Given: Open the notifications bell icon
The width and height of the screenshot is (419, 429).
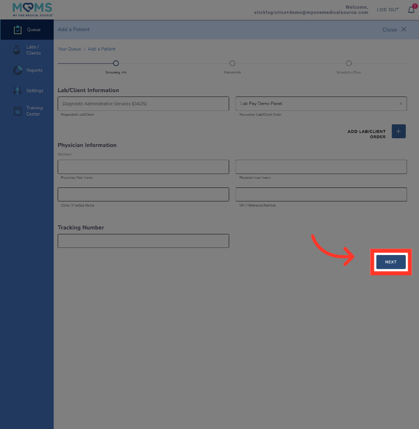Looking at the screenshot, I should click(411, 10).
